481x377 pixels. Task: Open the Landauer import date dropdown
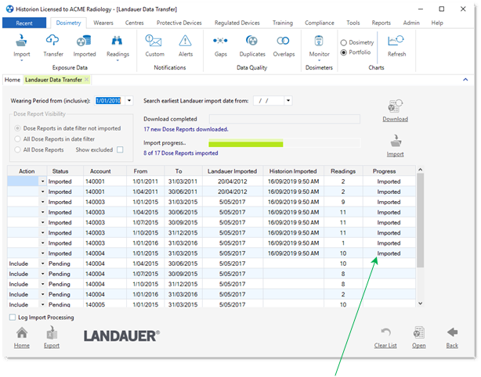point(288,100)
